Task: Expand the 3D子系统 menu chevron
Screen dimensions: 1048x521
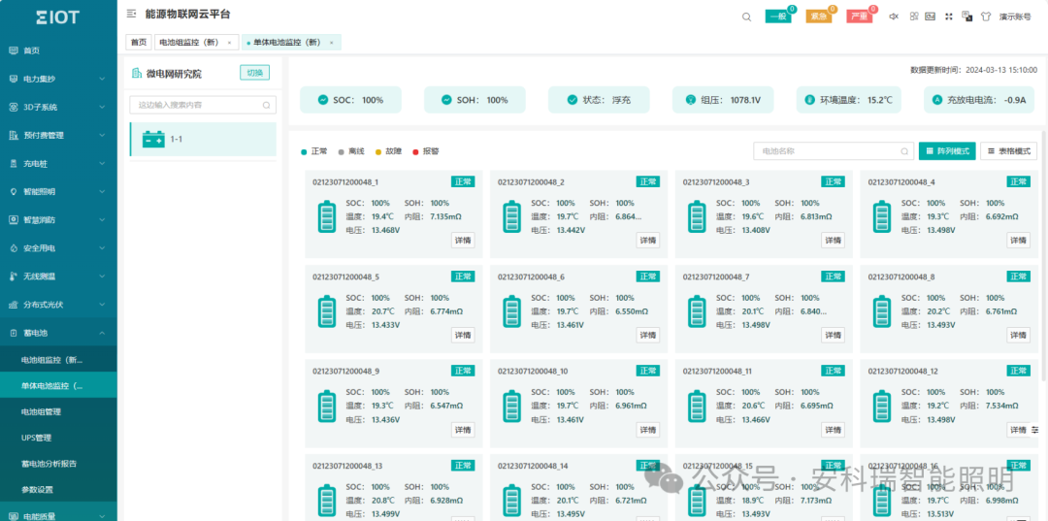Action: click(x=102, y=107)
